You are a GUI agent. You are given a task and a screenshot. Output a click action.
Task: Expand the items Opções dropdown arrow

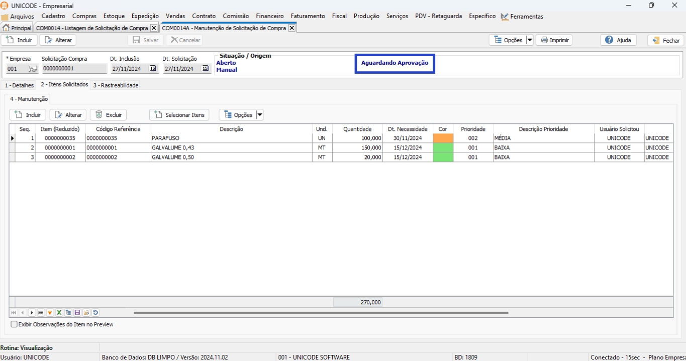259,115
